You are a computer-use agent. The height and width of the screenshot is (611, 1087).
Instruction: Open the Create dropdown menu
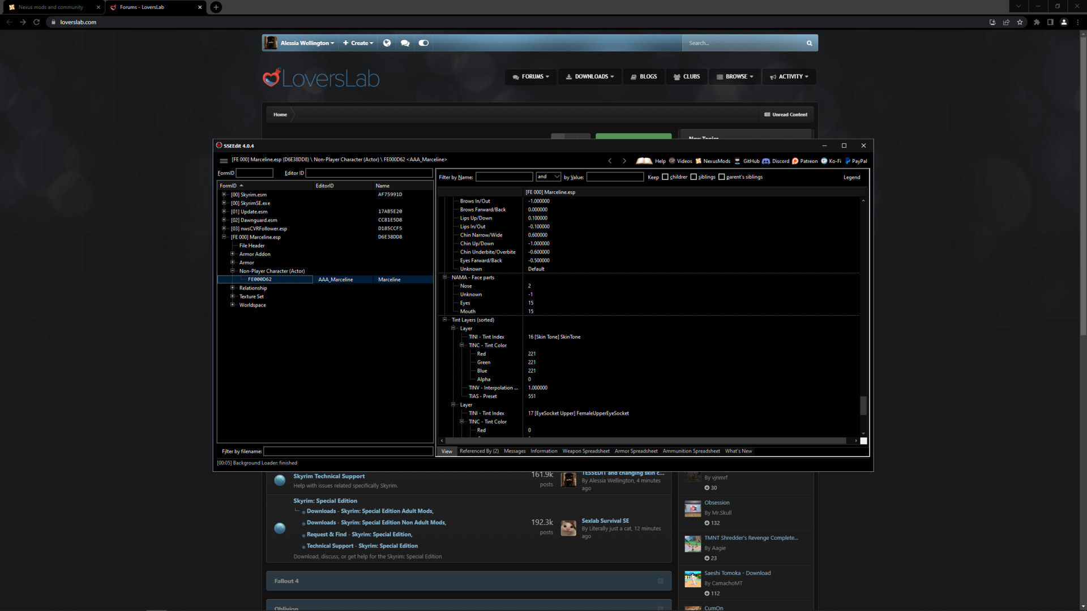tap(358, 43)
